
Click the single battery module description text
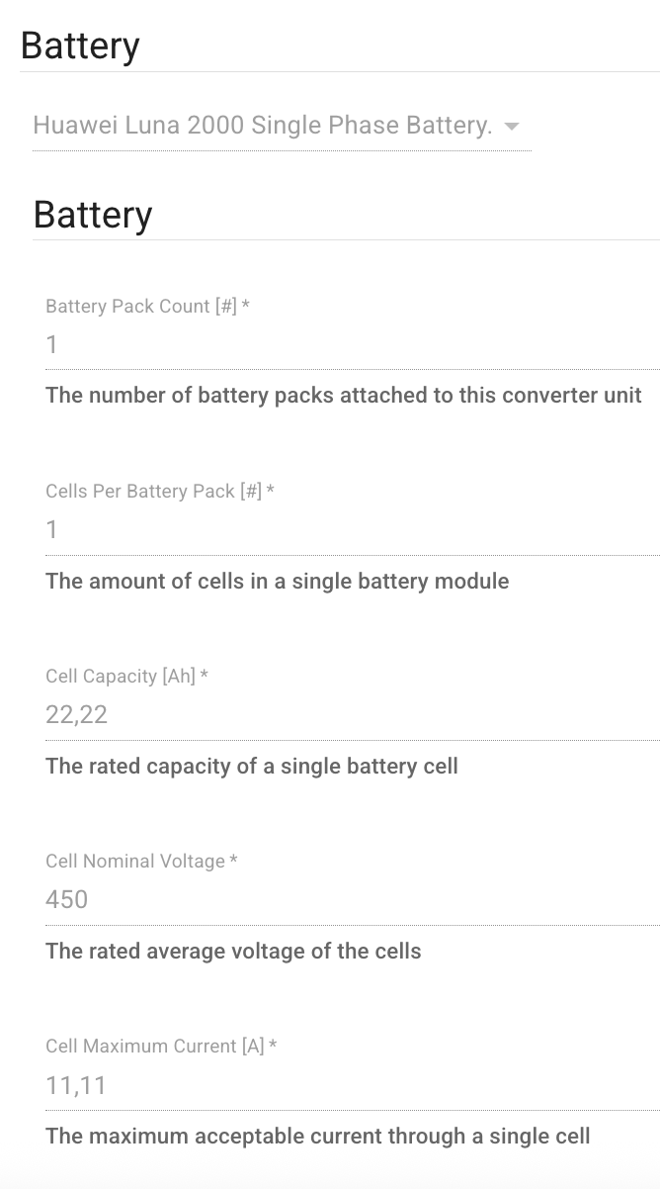point(277,581)
